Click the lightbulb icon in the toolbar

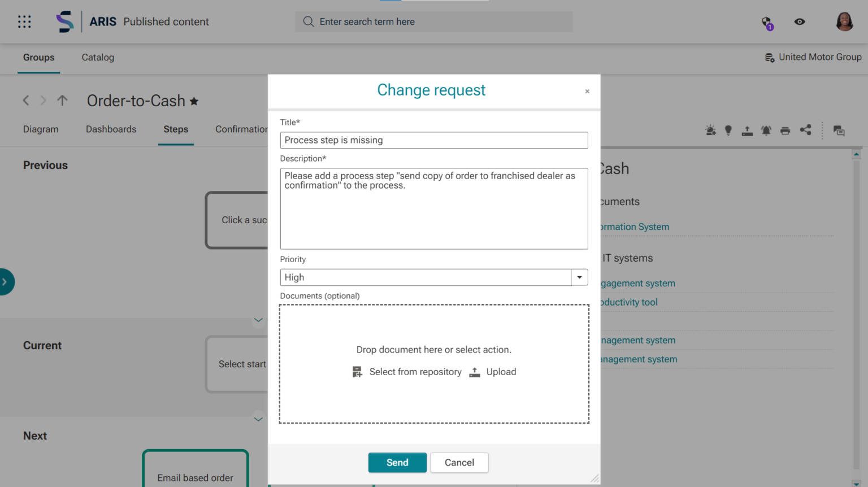tap(728, 131)
